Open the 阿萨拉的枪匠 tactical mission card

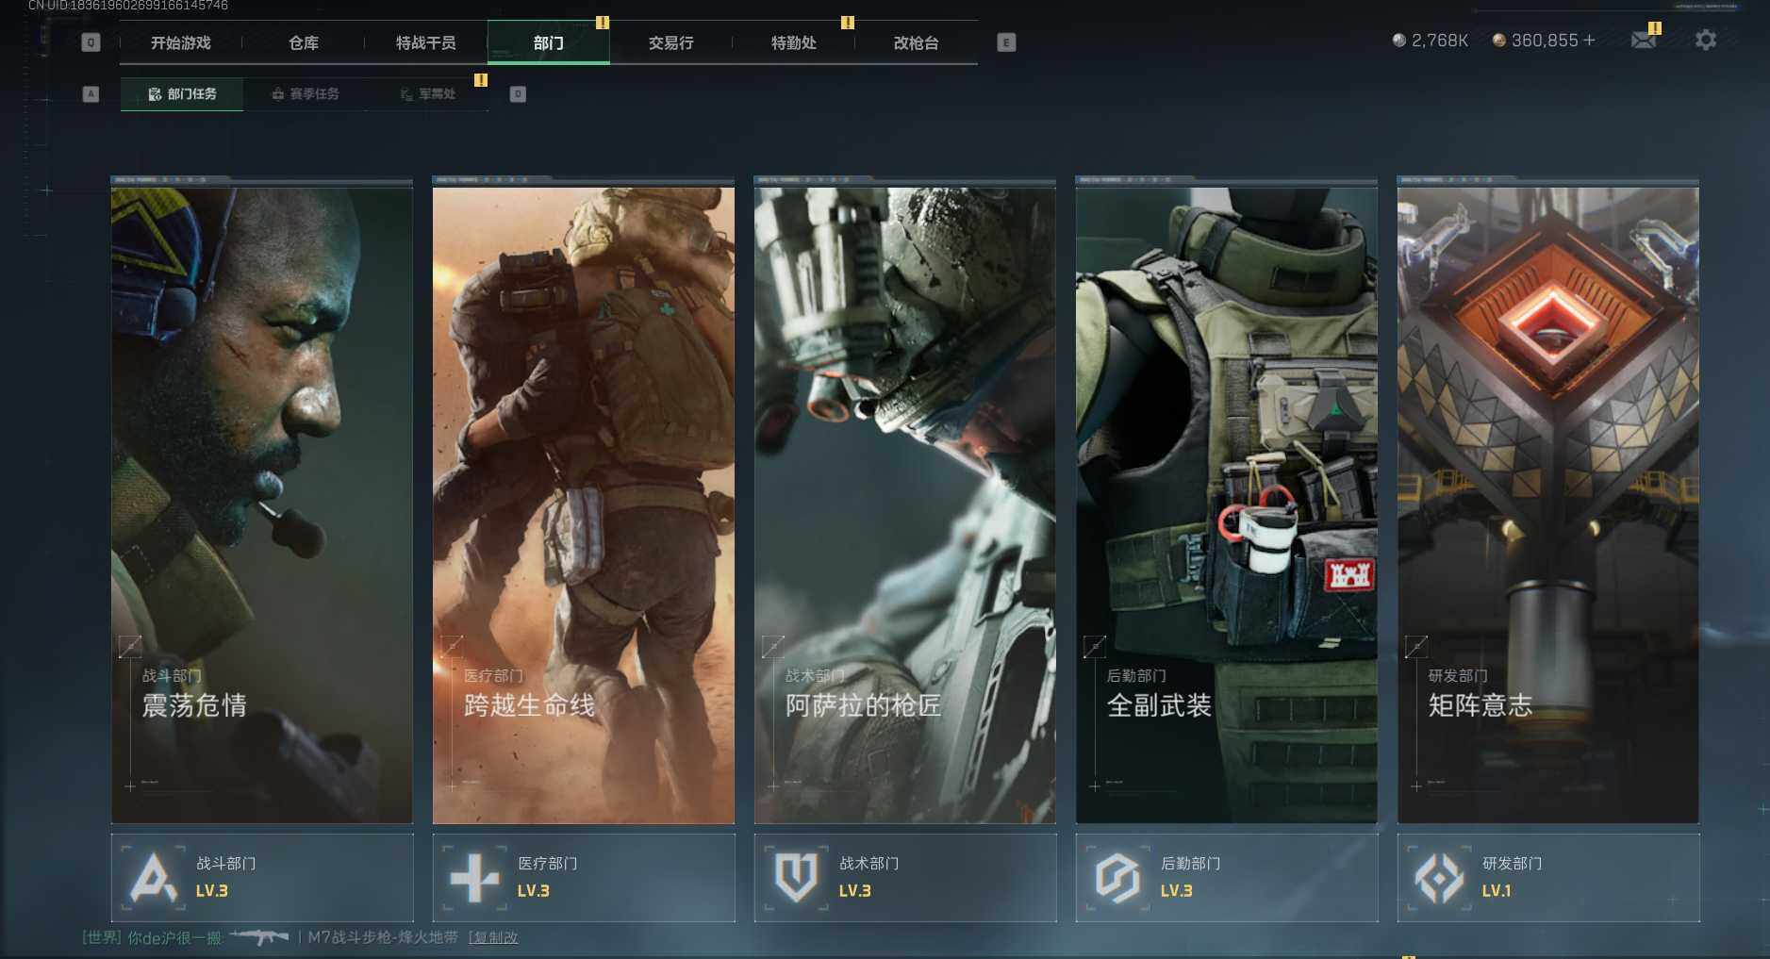tap(905, 504)
